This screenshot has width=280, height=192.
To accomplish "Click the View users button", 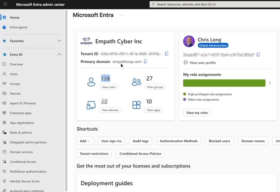I will tap(109, 87).
